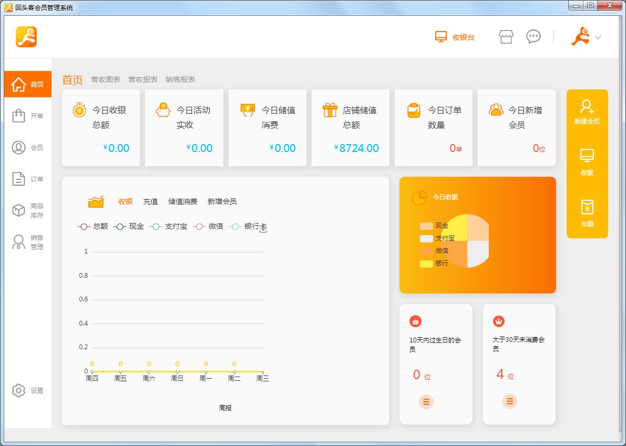Click the 0单 today's order count
Image resolution: width=626 pixels, height=446 pixels.
pos(456,149)
